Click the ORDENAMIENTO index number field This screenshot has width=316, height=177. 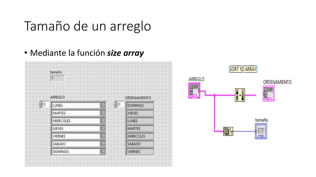pyautogui.click(x=121, y=104)
